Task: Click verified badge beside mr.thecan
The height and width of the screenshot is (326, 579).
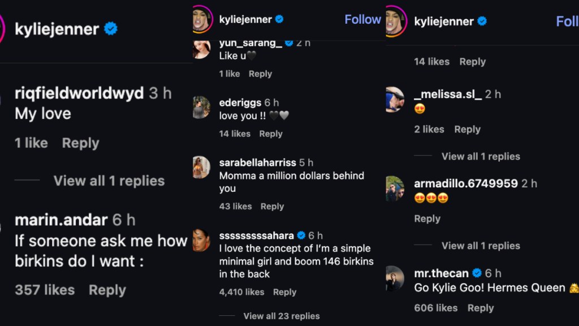Action: [x=477, y=273]
